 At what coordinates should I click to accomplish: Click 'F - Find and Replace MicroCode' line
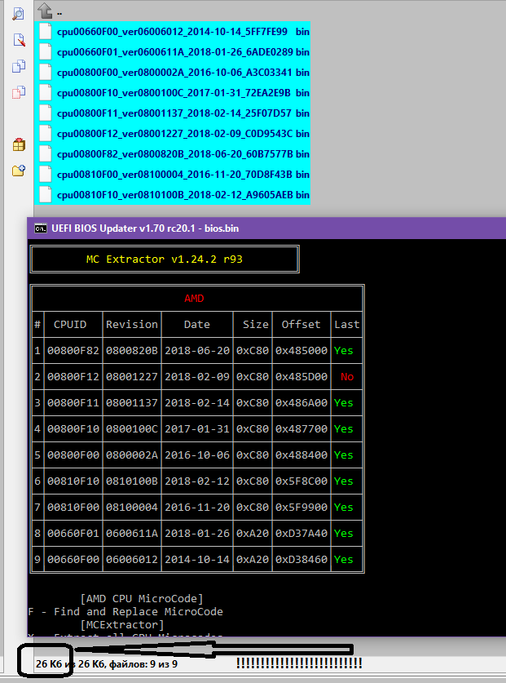[x=125, y=612]
